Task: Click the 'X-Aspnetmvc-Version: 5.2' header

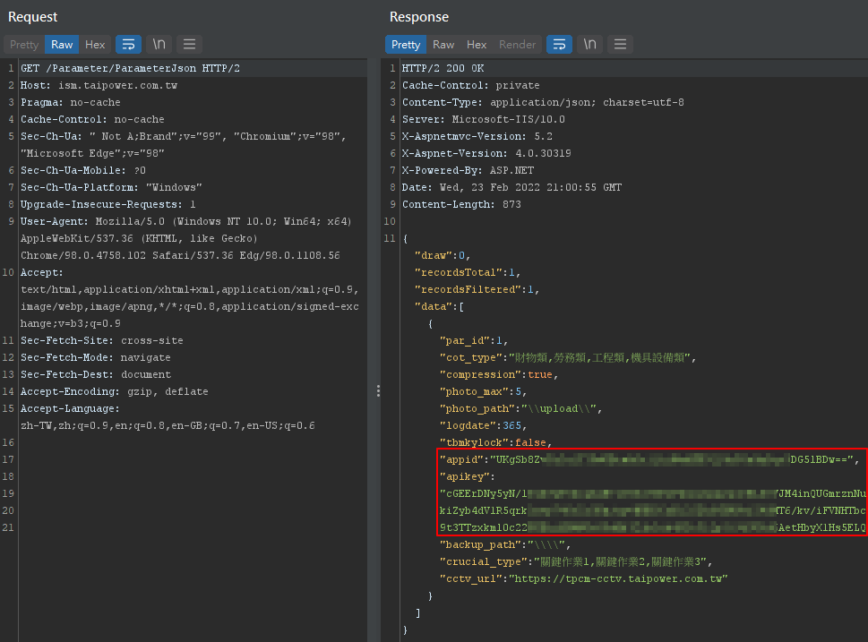Action: (x=477, y=136)
